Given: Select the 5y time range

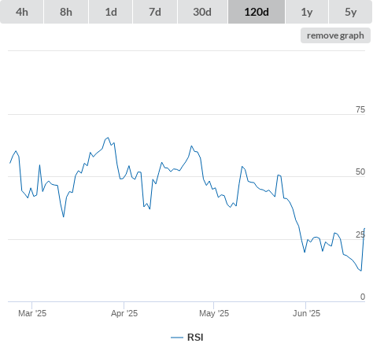Looking at the screenshot, I should tap(350, 12).
